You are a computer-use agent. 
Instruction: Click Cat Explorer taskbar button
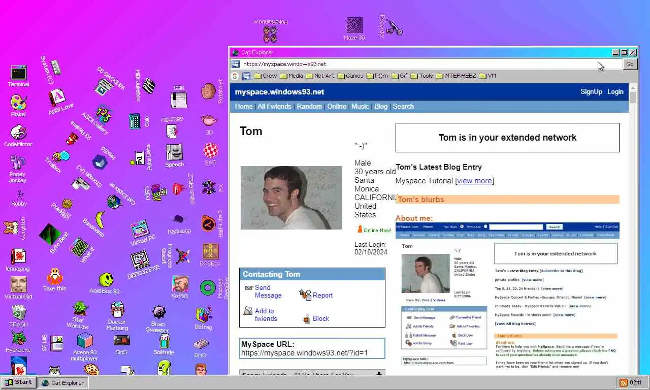pyautogui.click(x=63, y=383)
